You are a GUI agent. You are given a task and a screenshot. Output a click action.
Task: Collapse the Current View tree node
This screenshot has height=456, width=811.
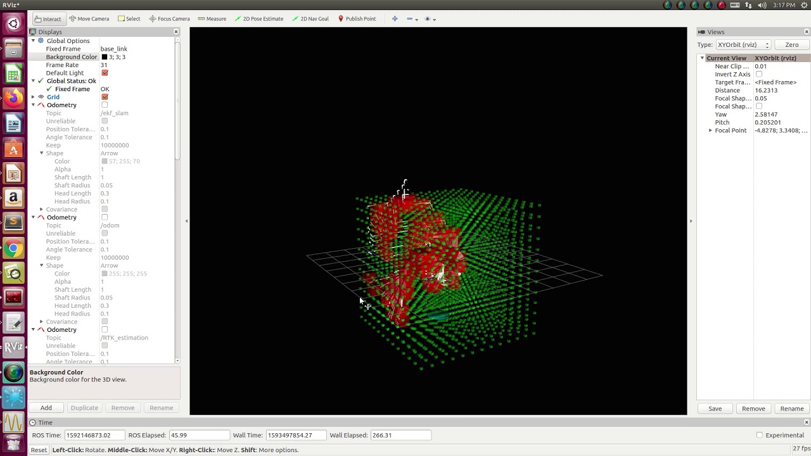702,58
